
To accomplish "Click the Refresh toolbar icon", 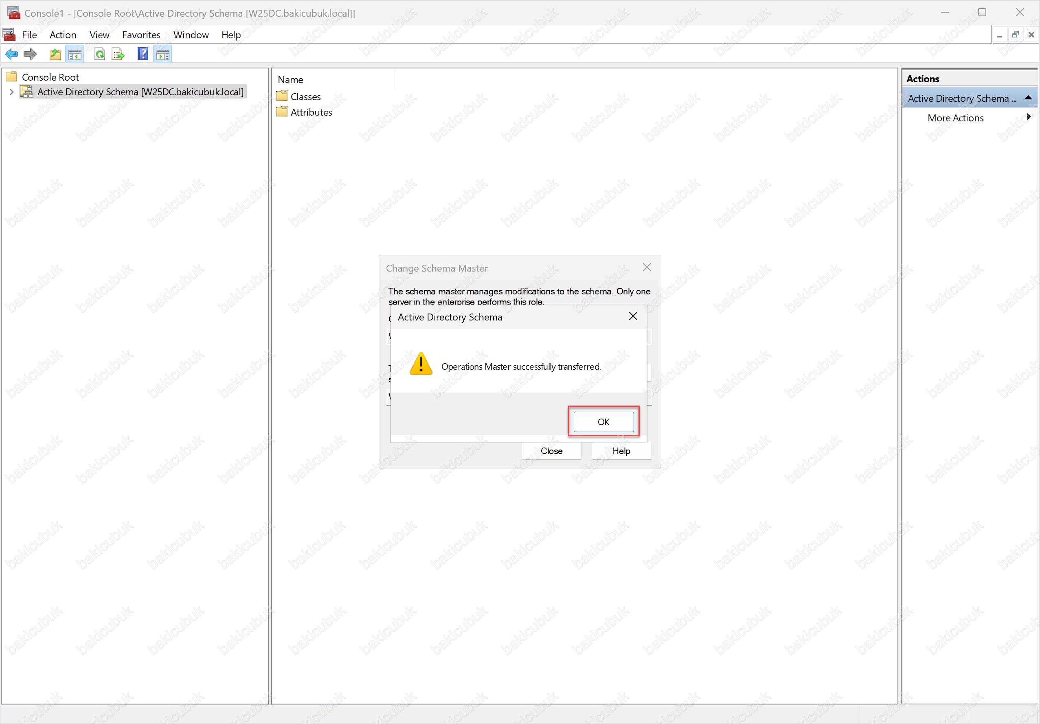I will click(x=100, y=55).
